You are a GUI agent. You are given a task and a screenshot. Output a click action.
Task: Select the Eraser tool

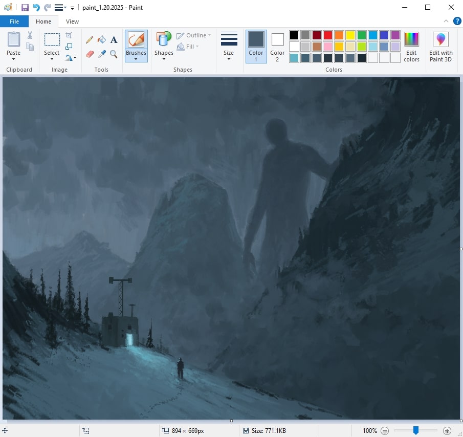[x=90, y=54]
